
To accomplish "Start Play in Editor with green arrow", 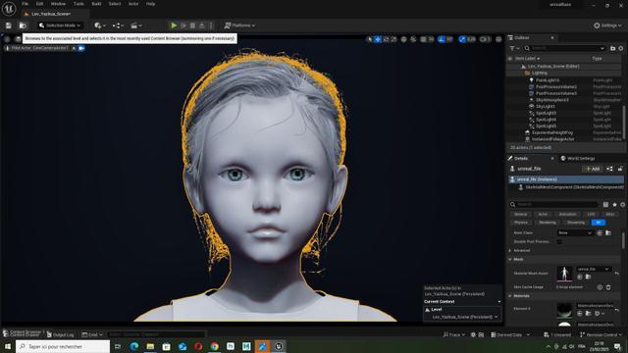I will pos(174,25).
